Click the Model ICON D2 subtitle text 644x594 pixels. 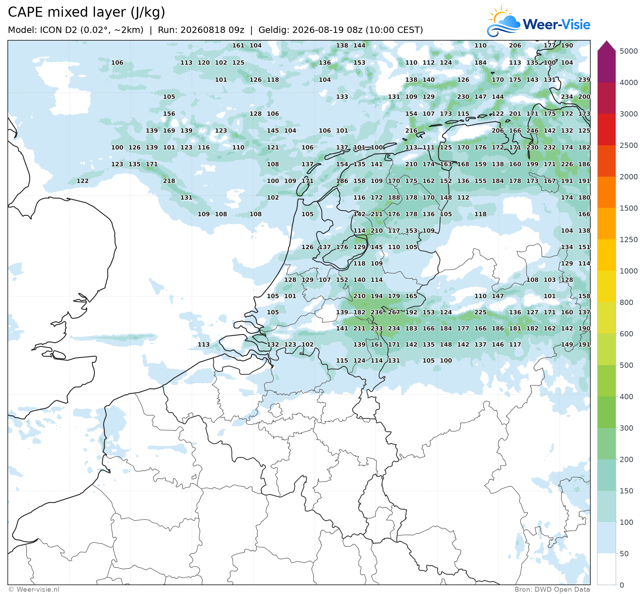pos(76,30)
